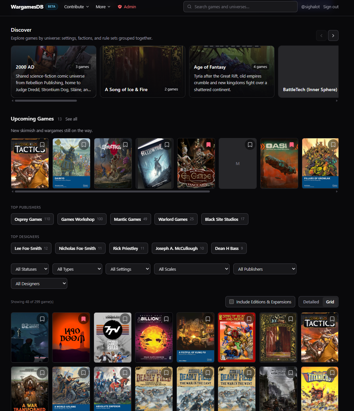
Task: Bookmark A Song of Blades and Heroes
Action: pos(249,319)
